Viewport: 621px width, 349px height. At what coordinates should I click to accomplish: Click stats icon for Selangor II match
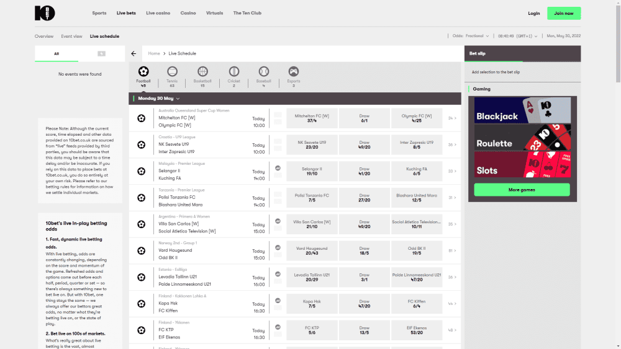pos(278,168)
